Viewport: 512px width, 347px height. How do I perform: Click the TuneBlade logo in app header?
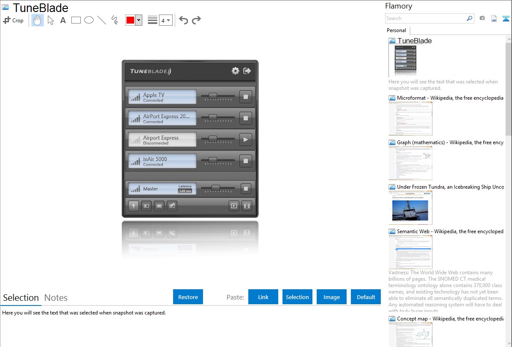pos(150,71)
